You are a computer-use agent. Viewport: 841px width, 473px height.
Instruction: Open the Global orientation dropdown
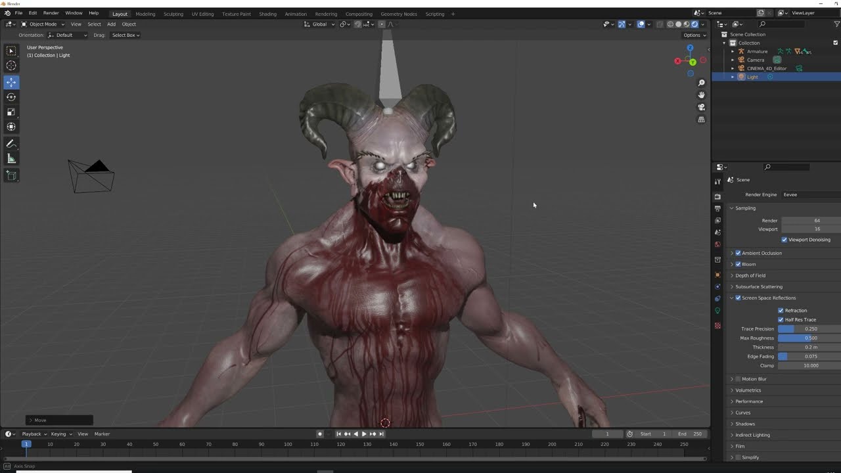pos(319,24)
